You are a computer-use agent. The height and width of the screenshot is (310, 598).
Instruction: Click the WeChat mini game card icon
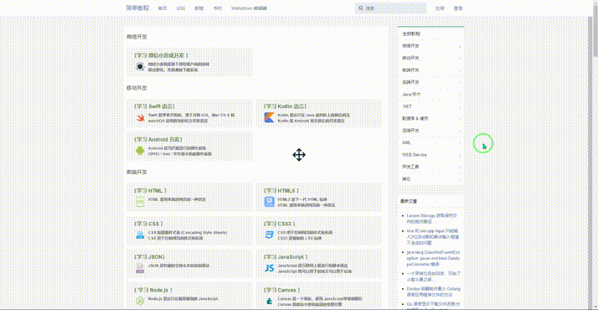[x=140, y=67]
